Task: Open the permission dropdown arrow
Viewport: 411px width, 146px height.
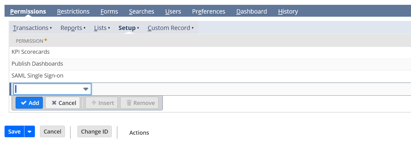Action: pos(86,89)
